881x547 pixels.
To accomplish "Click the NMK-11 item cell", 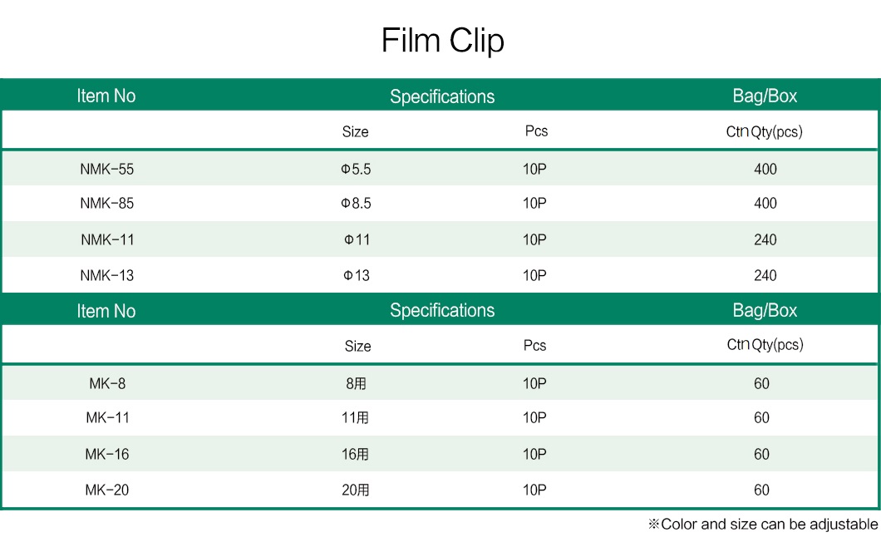I will tap(107, 240).
